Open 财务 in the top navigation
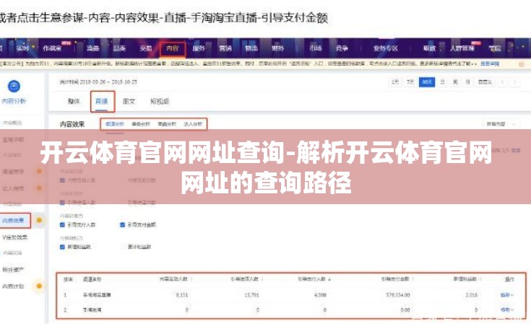The height and width of the screenshot is (334, 531). (277, 48)
